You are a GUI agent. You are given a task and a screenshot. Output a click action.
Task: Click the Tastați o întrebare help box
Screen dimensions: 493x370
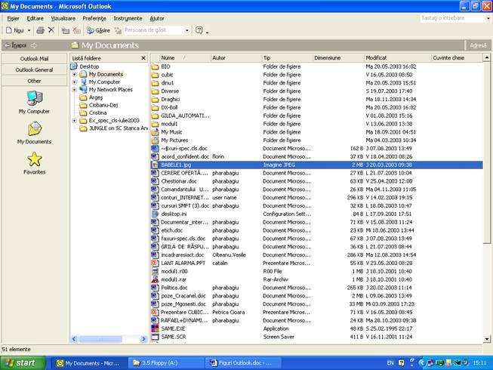point(452,18)
